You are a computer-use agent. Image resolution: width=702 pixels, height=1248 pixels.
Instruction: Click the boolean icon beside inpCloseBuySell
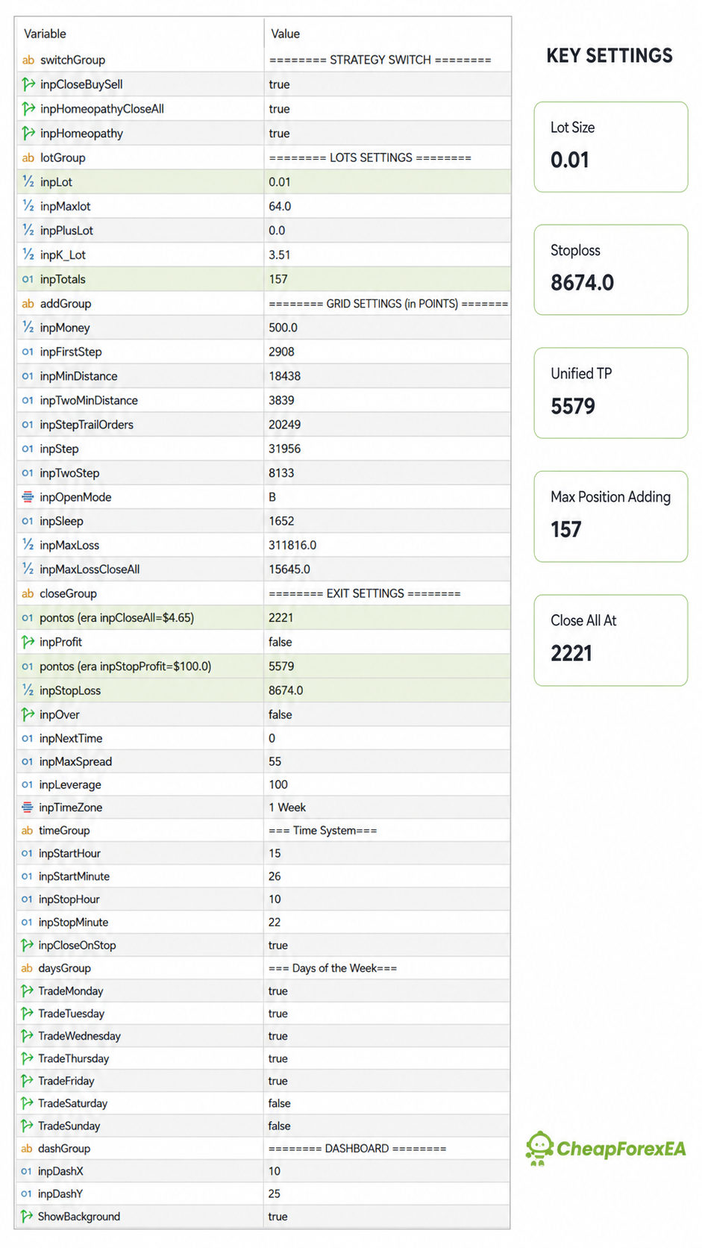28,84
